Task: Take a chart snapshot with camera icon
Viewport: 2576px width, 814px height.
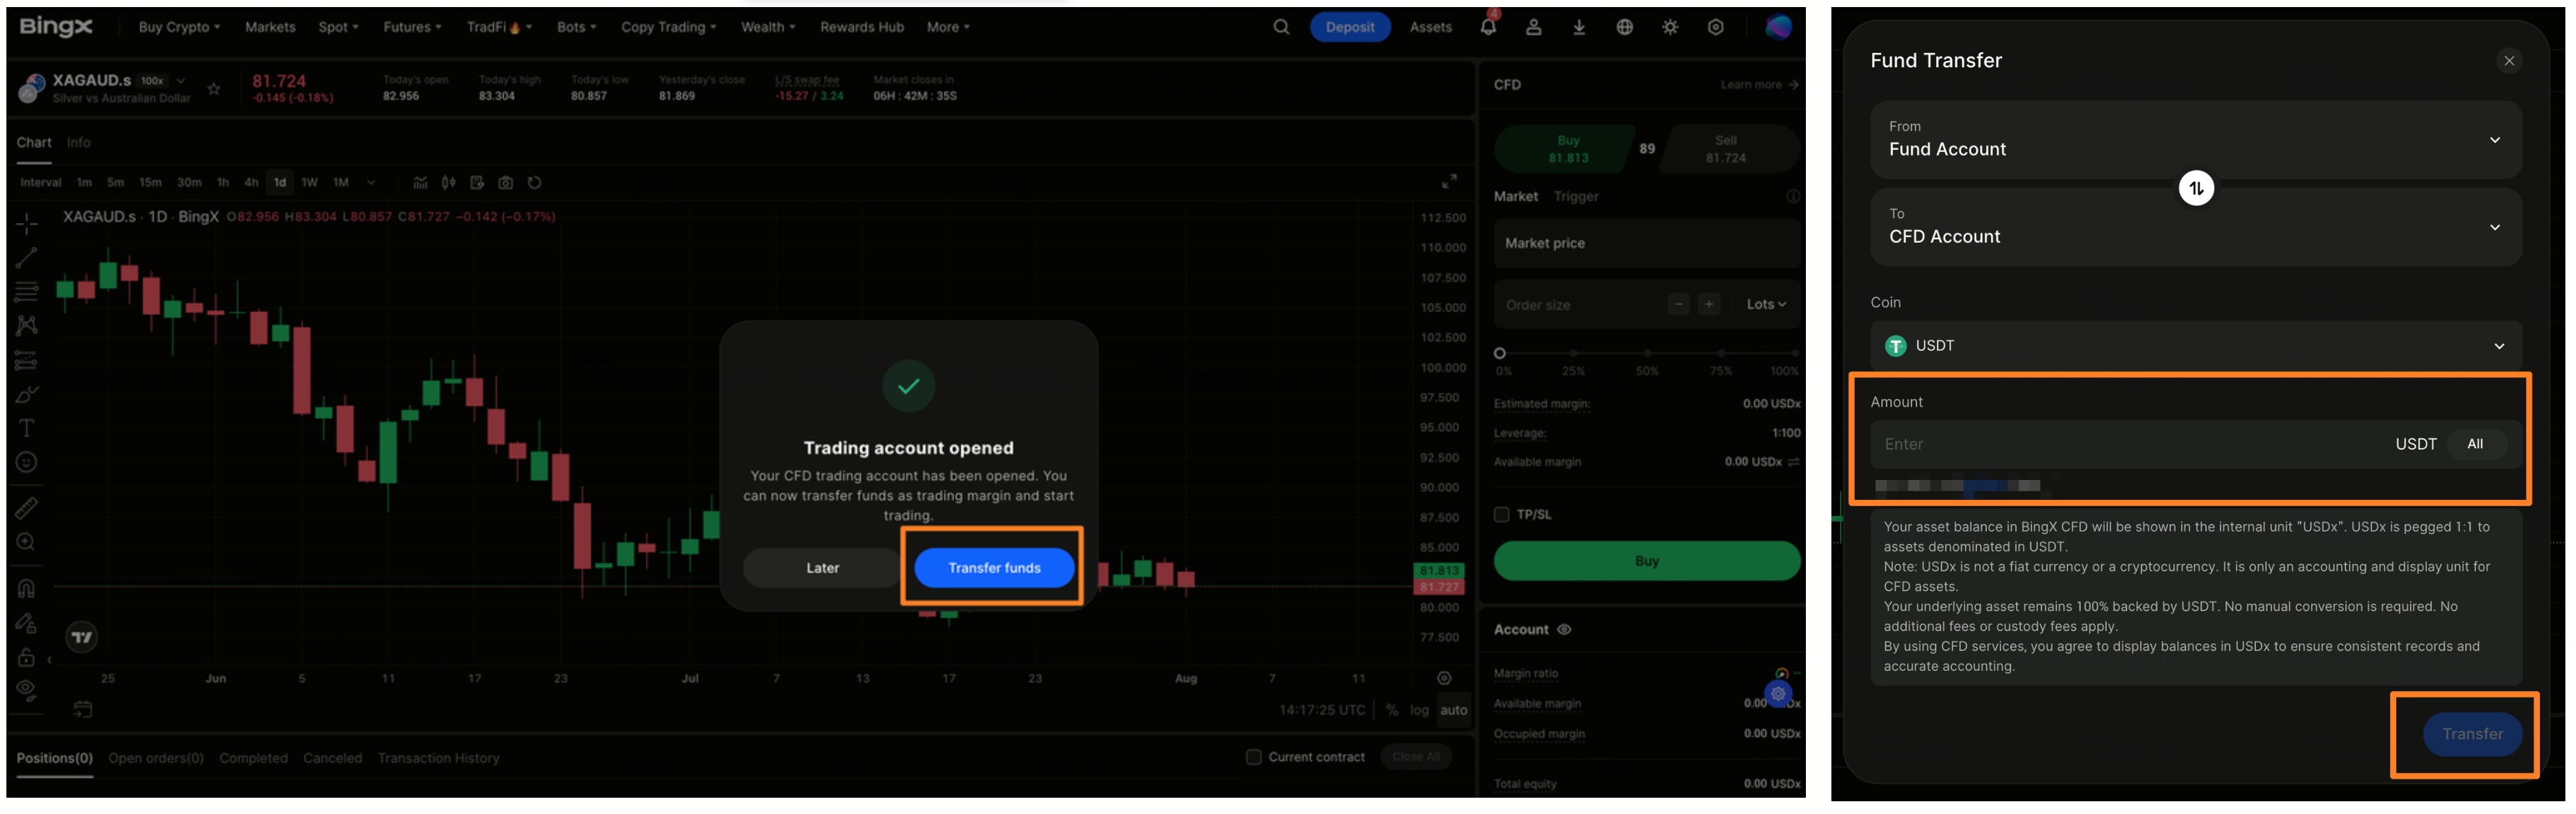Action: (506, 183)
